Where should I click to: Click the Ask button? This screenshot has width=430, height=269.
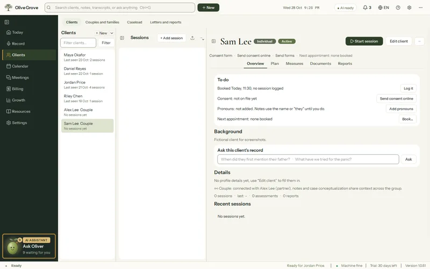(408, 159)
